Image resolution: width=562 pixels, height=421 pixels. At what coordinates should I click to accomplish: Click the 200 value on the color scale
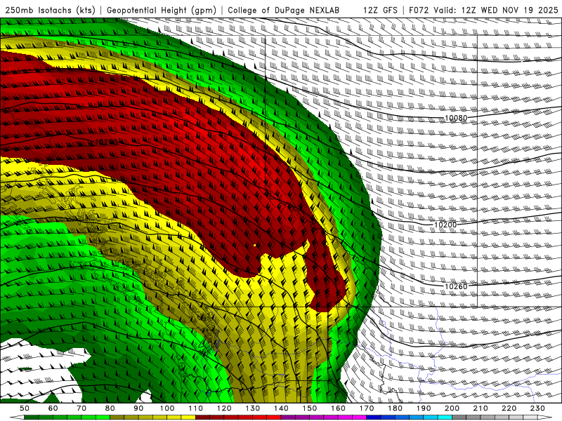click(x=452, y=408)
